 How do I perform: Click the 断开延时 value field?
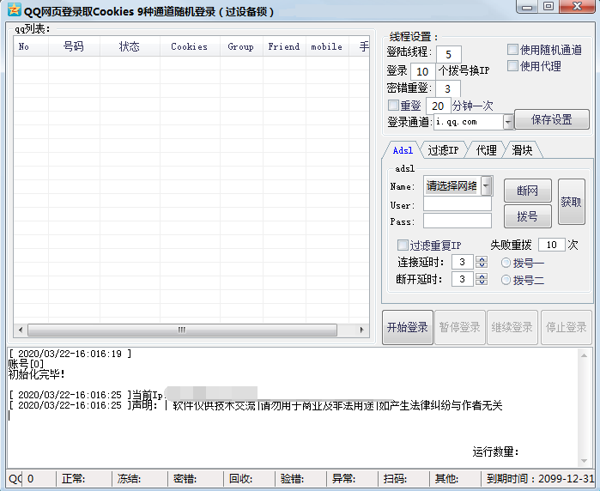pos(463,279)
